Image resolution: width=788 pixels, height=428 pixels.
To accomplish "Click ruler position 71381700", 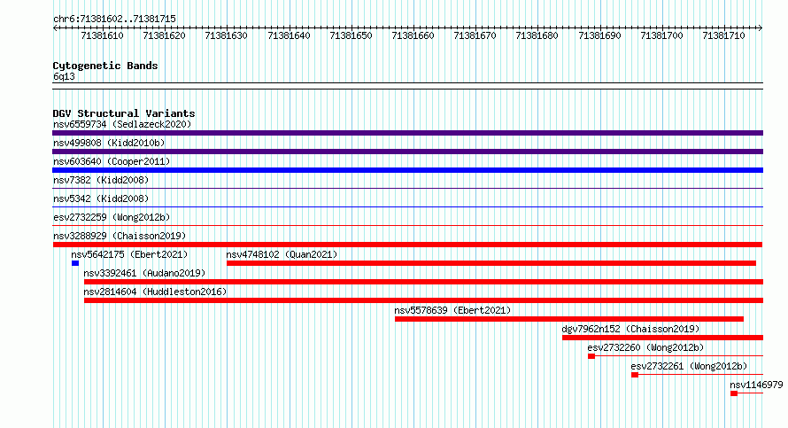I will [x=662, y=35].
